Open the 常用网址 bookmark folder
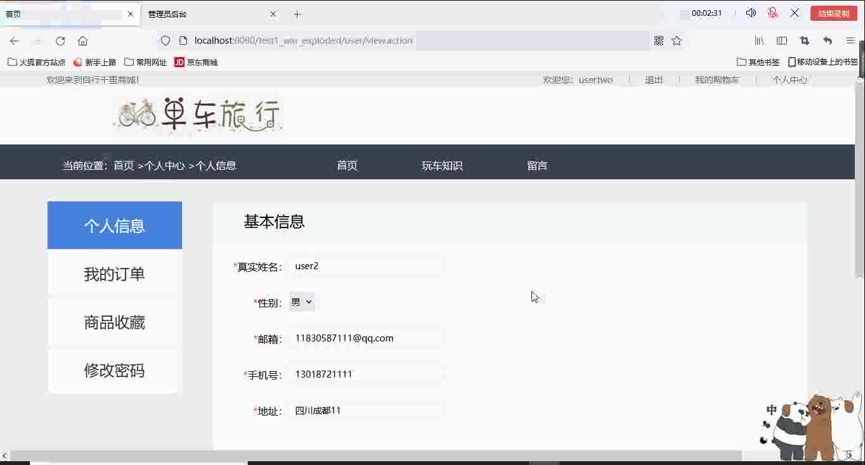 tap(146, 62)
